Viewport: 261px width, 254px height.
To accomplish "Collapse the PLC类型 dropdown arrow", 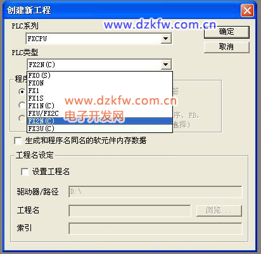I will [166, 65].
